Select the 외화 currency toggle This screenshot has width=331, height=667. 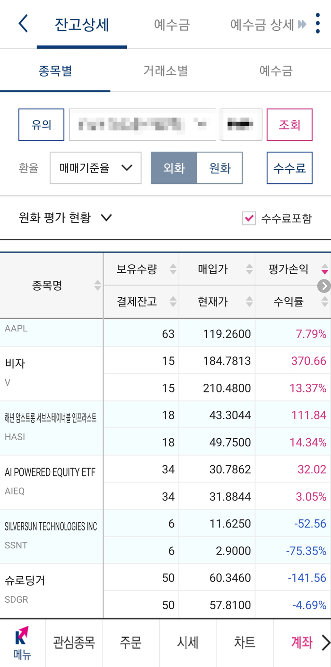(x=174, y=168)
